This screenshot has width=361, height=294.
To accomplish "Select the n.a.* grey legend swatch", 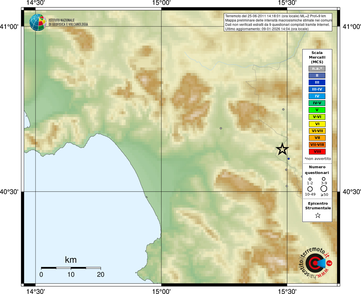I will pos(317,69).
